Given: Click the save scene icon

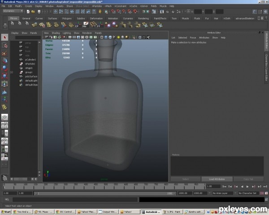Looking at the screenshot, I should (39, 12).
